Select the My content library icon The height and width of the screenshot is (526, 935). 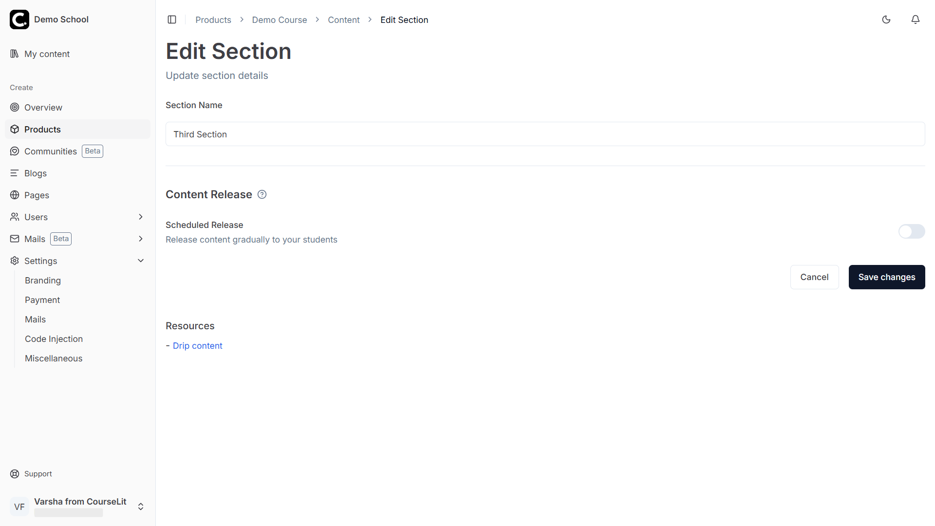[14, 54]
